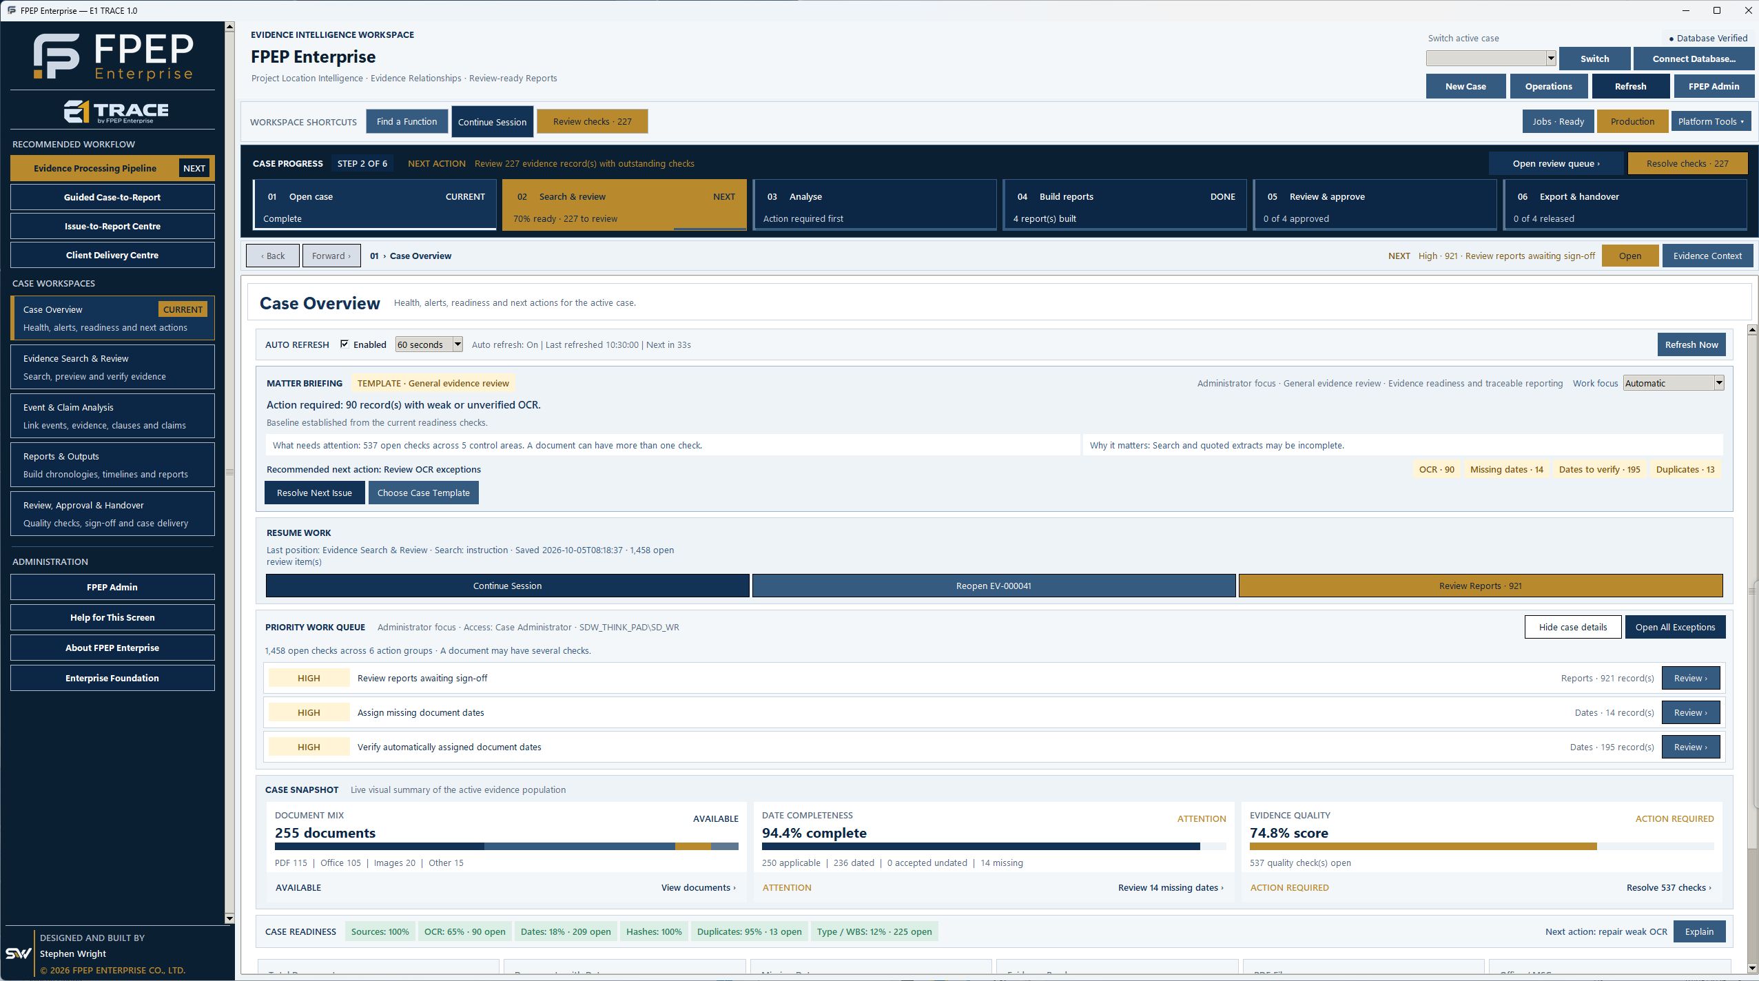This screenshot has width=1759, height=981.
Task: Click Review for Assign missing document dates
Action: (1690, 712)
